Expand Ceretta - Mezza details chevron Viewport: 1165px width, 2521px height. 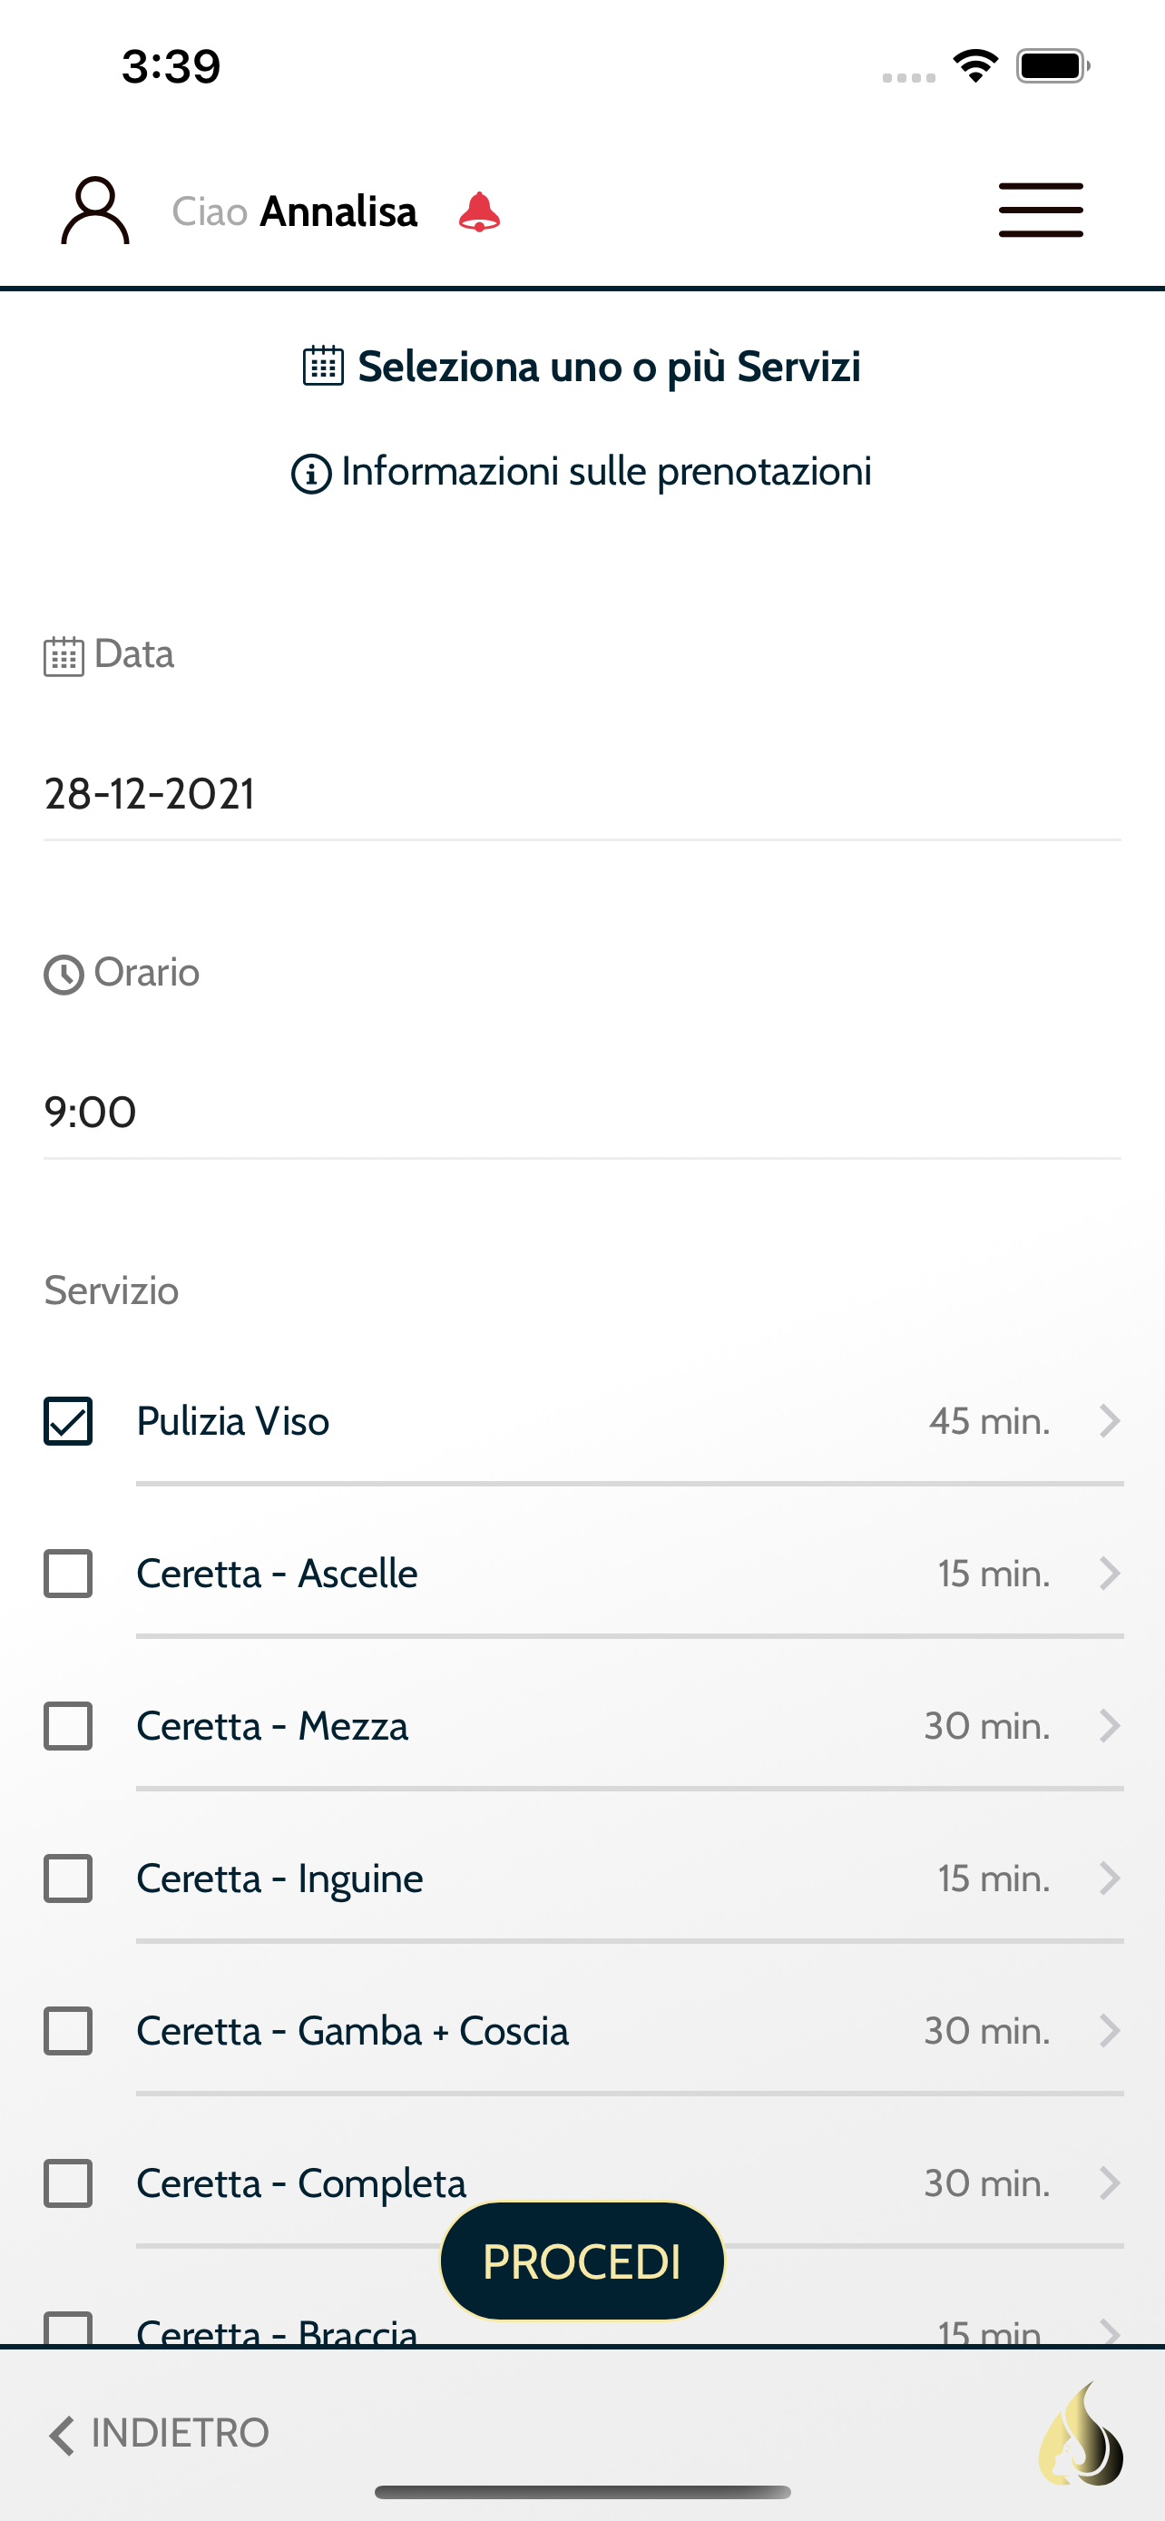pyautogui.click(x=1108, y=1725)
